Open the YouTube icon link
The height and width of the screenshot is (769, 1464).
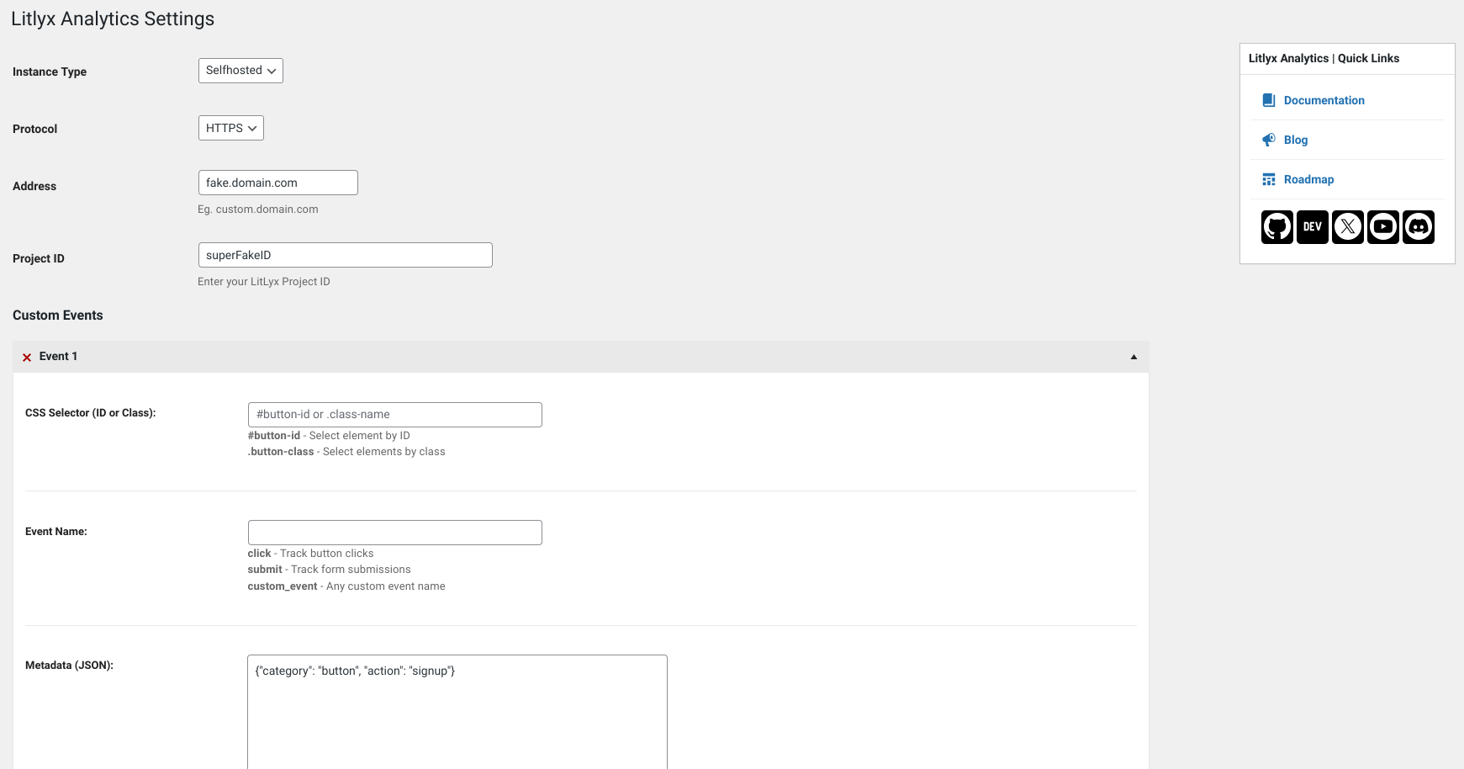(x=1382, y=227)
